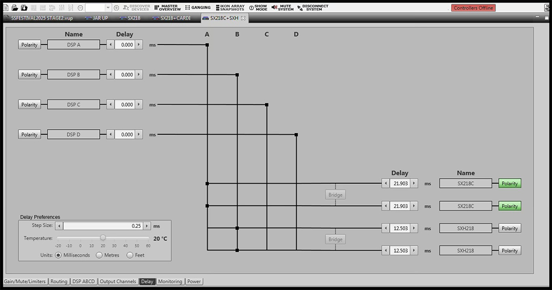Enable Show Mode in the toolbar

[258, 8]
